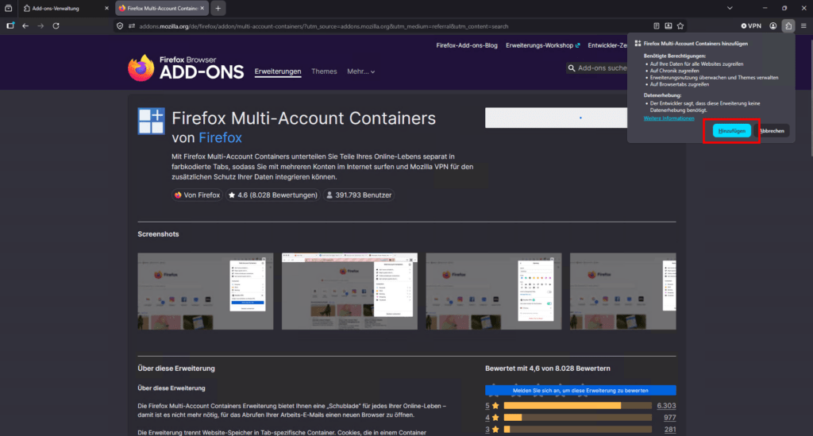Viewport: 813px width, 436px height.
Task: Expand the list all tabs chevron
Action: (x=730, y=8)
